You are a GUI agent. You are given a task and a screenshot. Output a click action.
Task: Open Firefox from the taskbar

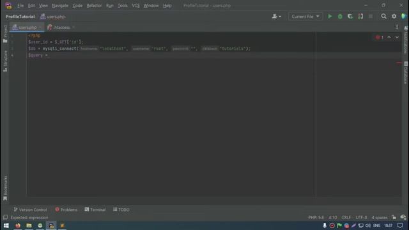coord(18,226)
